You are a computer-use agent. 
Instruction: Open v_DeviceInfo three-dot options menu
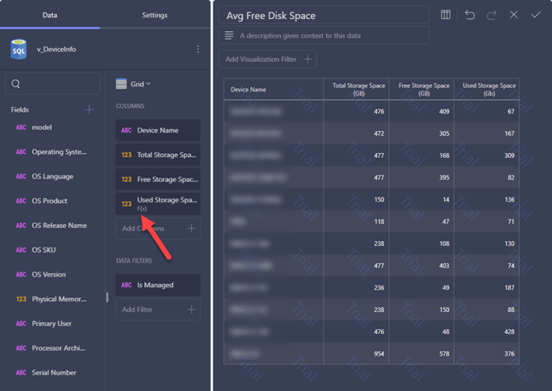click(x=198, y=49)
